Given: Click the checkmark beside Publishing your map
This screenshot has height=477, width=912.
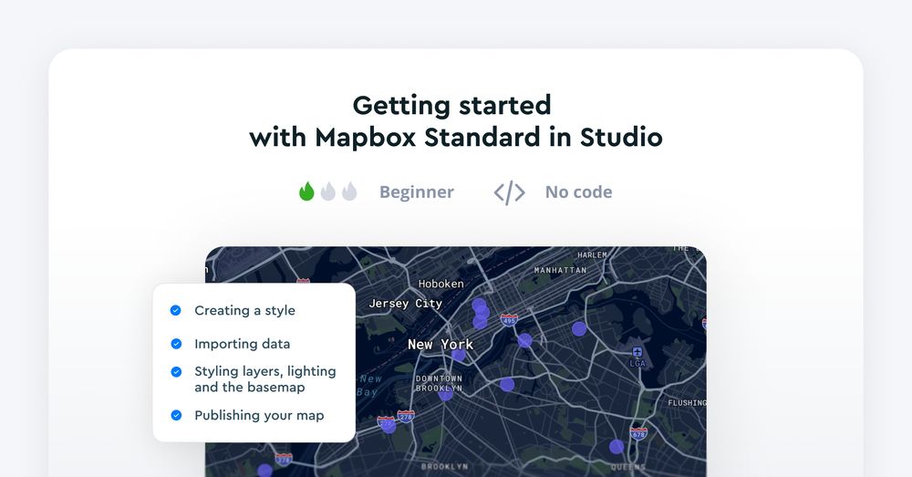Looking at the screenshot, I should pyautogui.click(x=176, y=415).
